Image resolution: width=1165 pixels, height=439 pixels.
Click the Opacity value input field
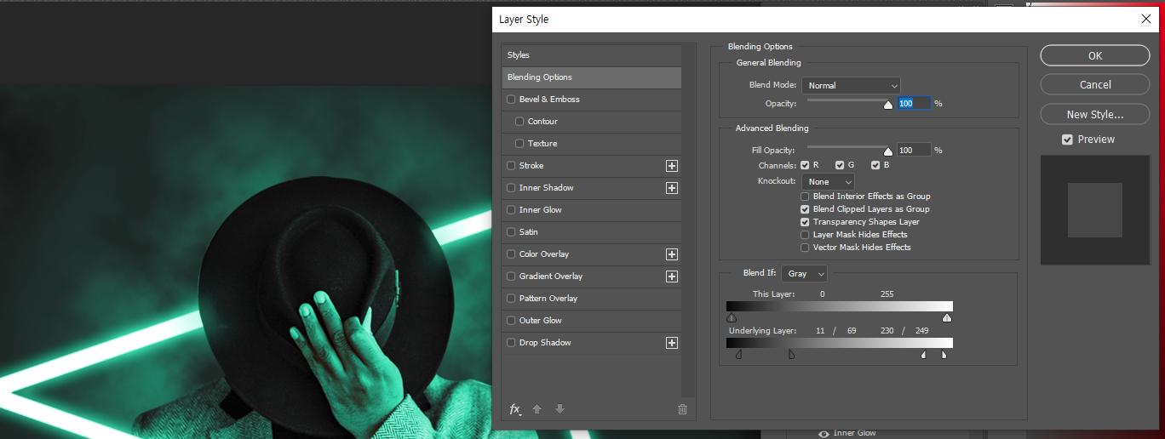(x=914, y=104)
